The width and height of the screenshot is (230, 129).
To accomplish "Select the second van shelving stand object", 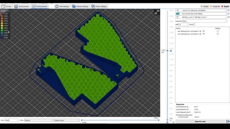I will [x=189, y=34].
